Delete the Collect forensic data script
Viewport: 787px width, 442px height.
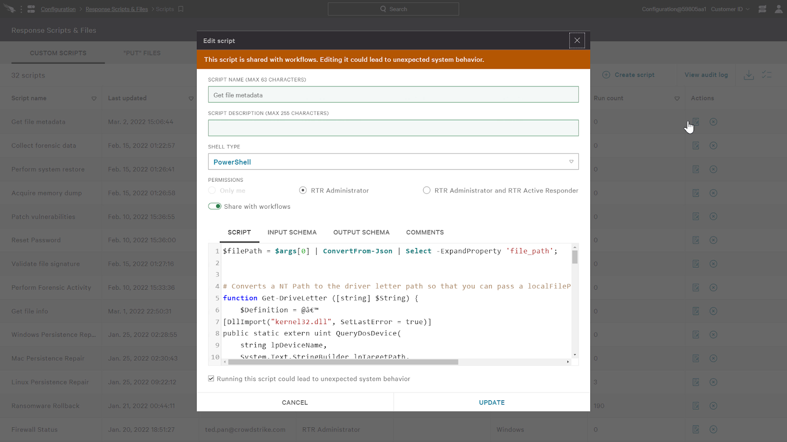713,145
